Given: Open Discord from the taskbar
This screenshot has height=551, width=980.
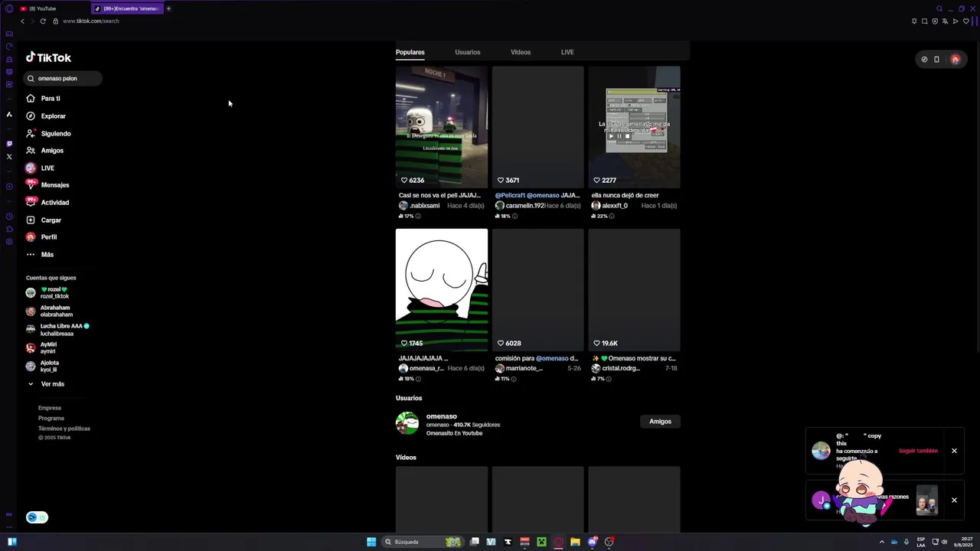Looking at the screenshot, I should 592,542.
